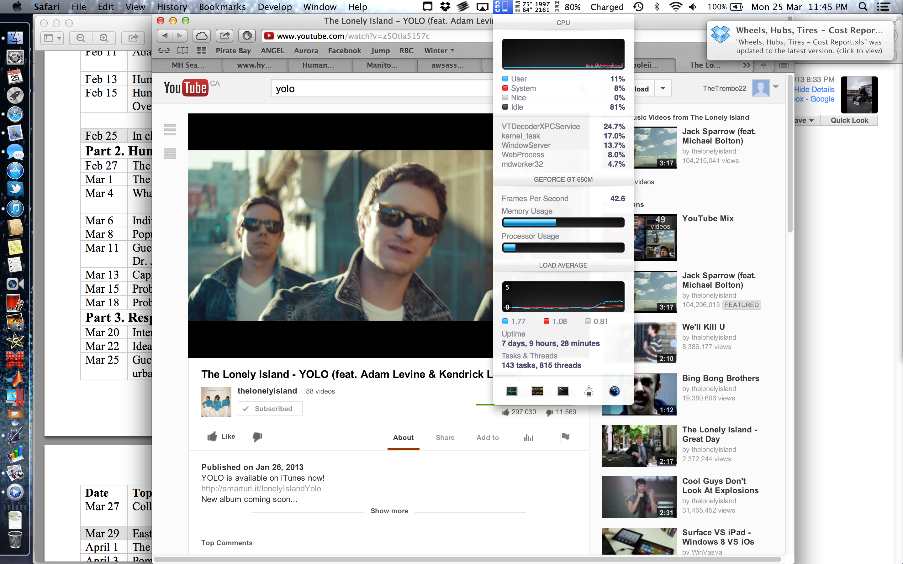Viewport: 903px width, 564px height.
Task: Click the GPU Processor Usage bar
Action: click(563, 247)
